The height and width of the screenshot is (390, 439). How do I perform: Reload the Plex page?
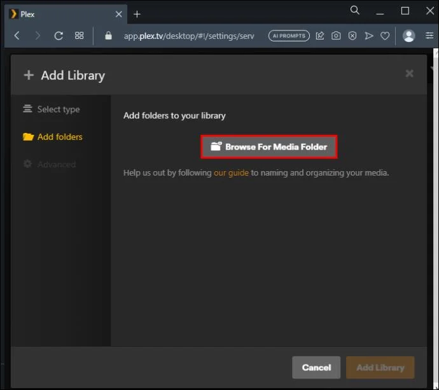(x=59, y=36)
